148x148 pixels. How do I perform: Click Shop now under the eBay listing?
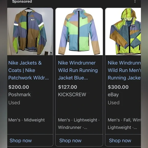120,140
